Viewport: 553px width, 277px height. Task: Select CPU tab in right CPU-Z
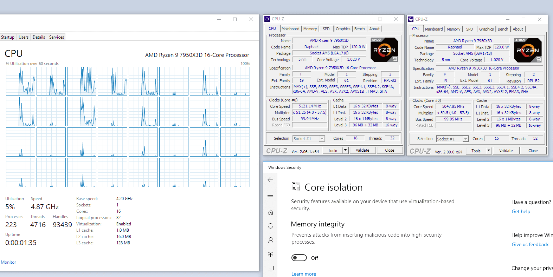416,29
